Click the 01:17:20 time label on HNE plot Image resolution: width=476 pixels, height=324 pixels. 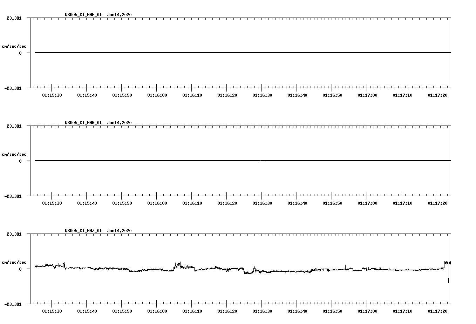pos(437,95)
